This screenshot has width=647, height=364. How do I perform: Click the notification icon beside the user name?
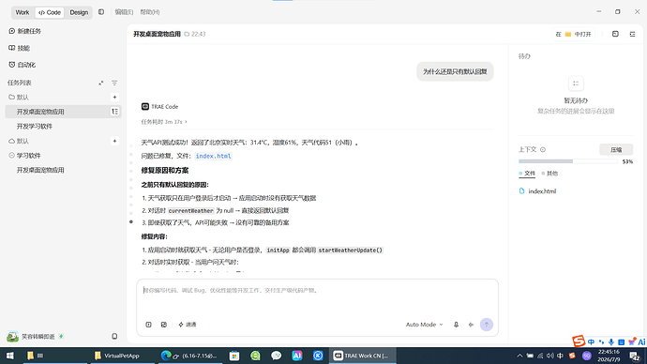click(x=114, y=337)
